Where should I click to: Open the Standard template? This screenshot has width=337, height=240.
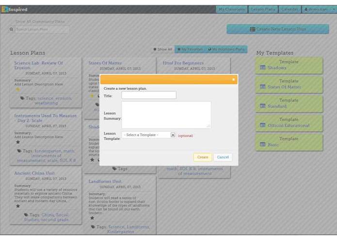tap(289, 104)
